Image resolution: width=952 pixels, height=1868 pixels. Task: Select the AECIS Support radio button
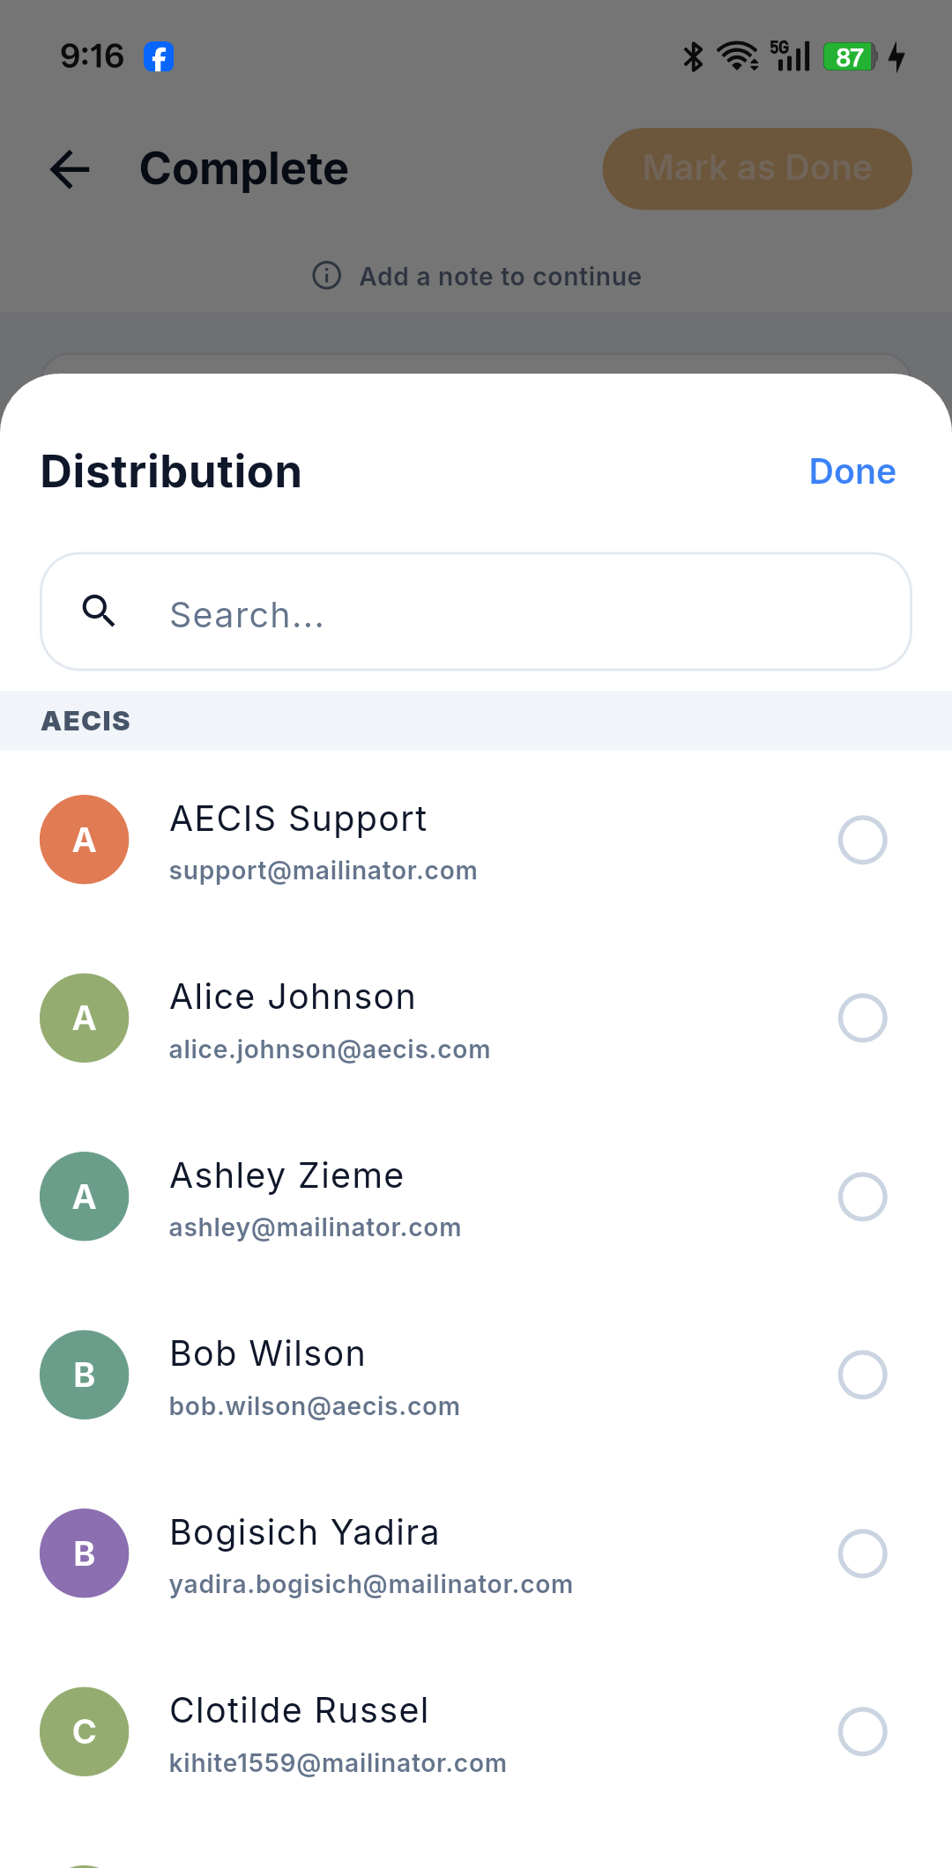[862, 840]
